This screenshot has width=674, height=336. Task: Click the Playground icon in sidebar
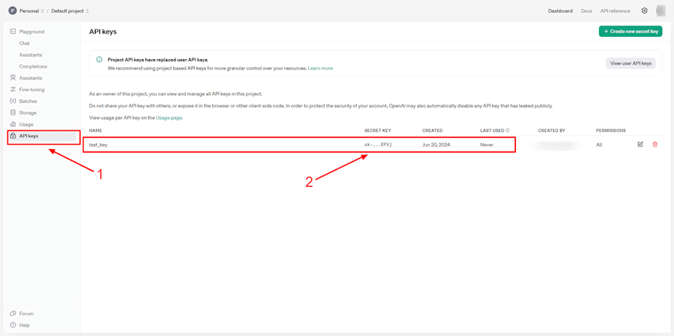tap(13, 32)
